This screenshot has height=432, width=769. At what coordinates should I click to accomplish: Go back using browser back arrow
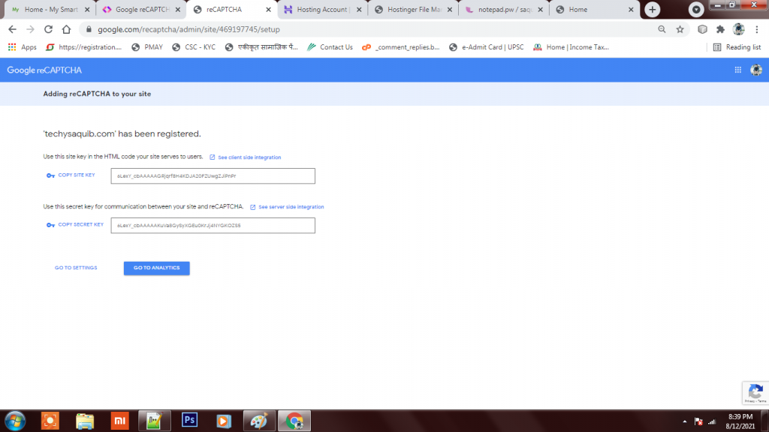coord(12,29)
